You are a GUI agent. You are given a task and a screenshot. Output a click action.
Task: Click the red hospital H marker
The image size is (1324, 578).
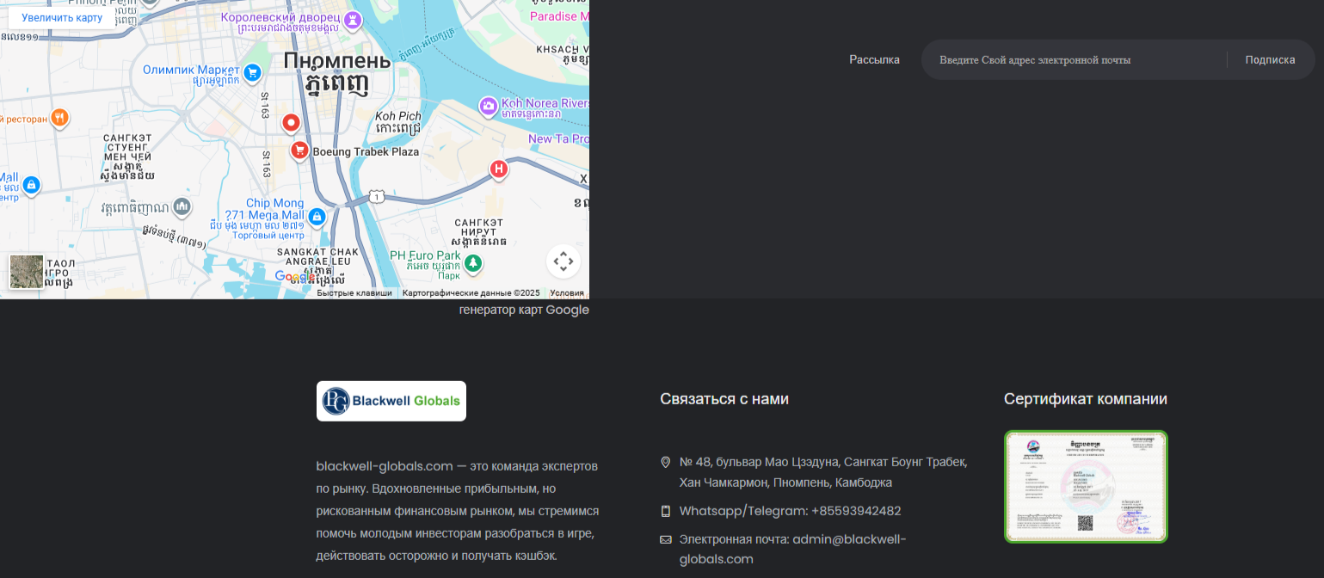click(x=498, y=169)
